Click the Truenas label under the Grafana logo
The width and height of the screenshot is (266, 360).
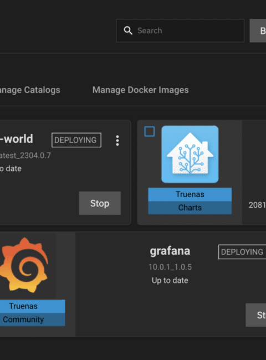pyautogui.click(x=32, y=306)
